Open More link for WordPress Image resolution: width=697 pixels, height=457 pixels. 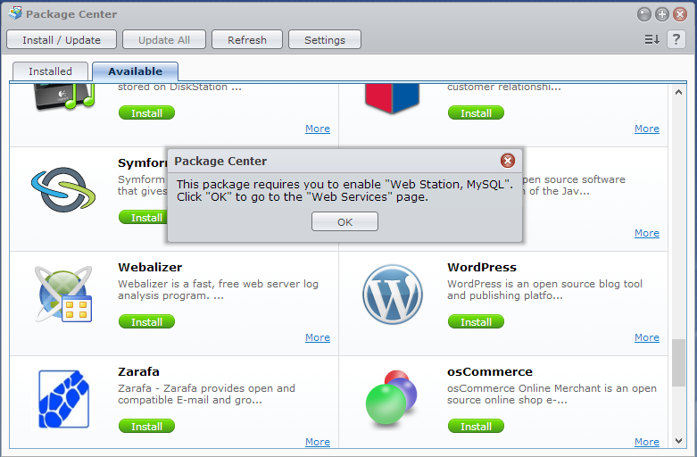click(x=647, y=337)
